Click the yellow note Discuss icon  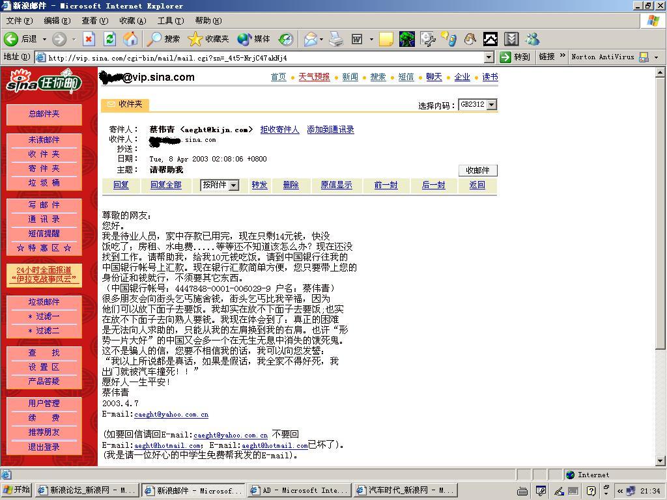click(x=386, y=39)
